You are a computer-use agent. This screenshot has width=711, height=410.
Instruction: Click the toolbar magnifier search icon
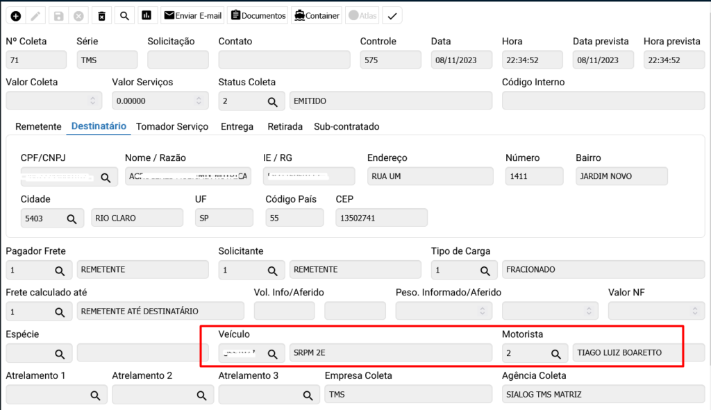[124, 15]
